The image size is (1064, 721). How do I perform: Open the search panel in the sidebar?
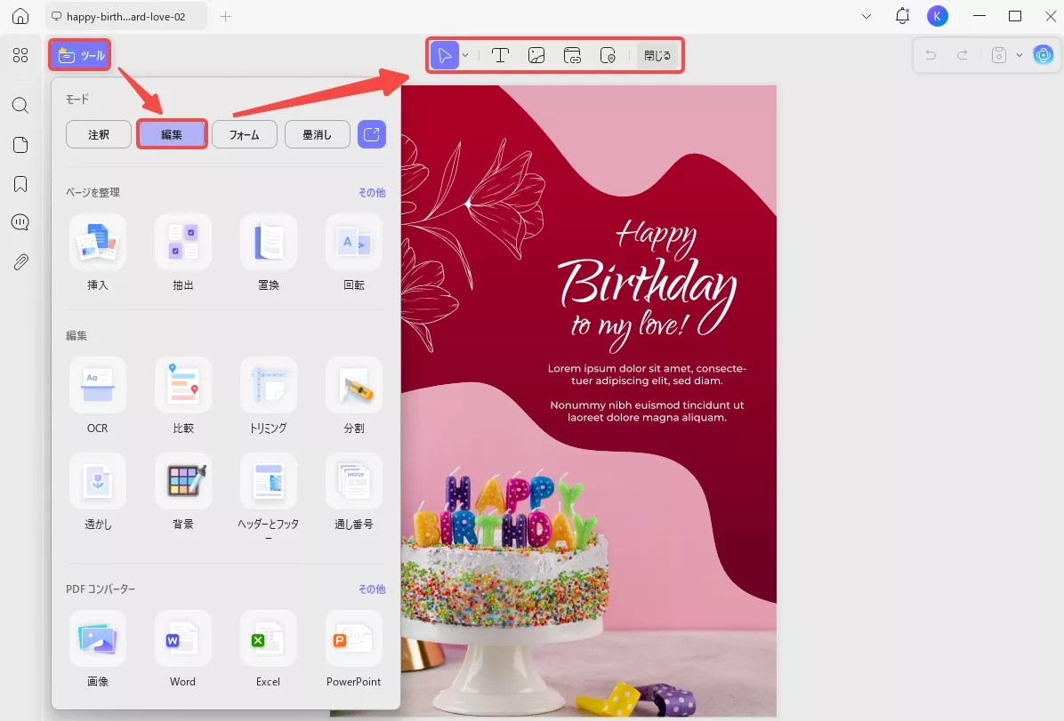pyautogui.click(x=20, y=105)
